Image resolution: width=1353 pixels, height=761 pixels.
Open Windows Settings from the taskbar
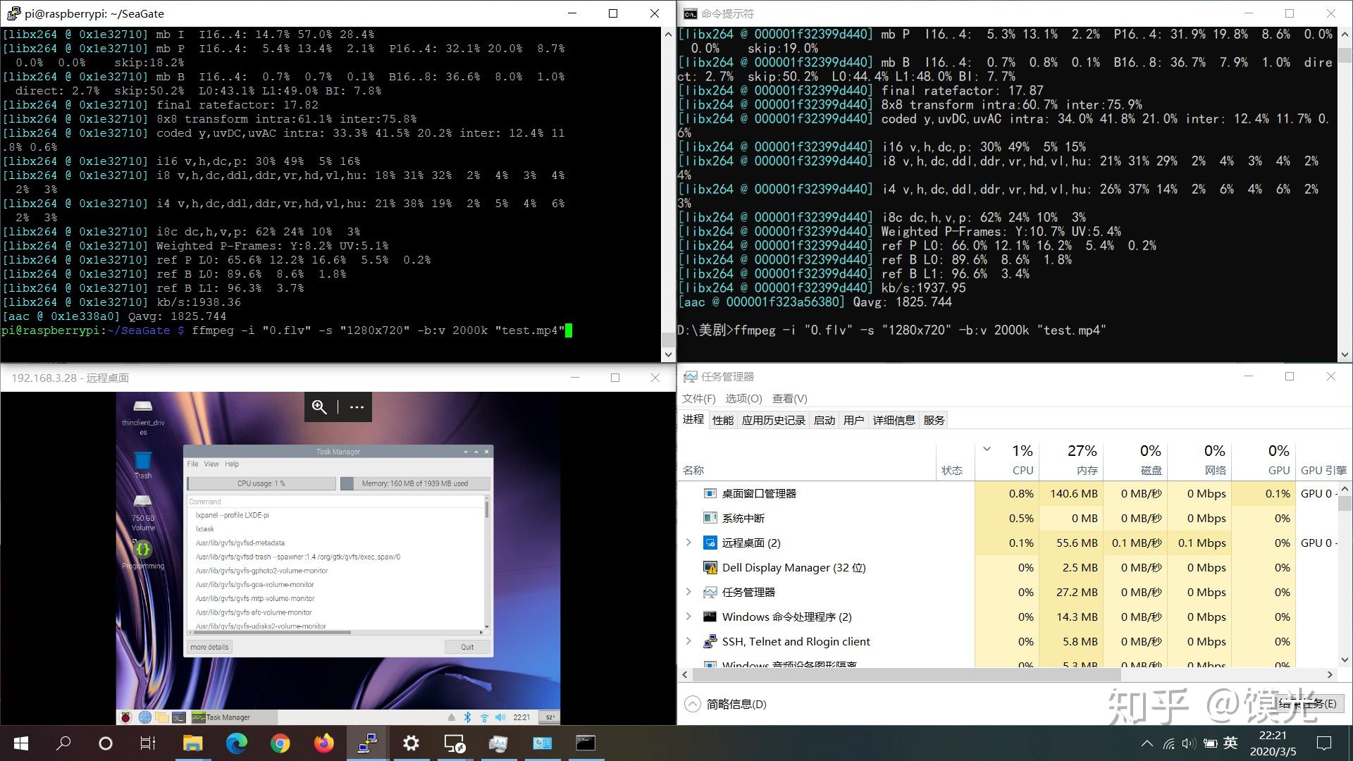coord(411,743)
